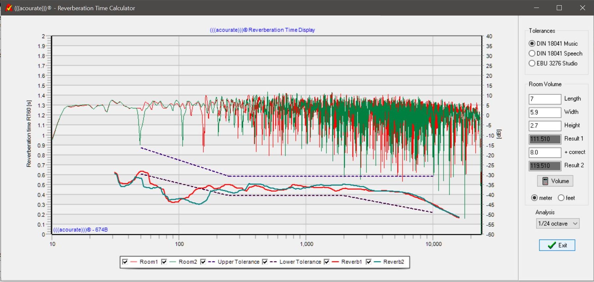This screenshot has width=594, height=282.
Task: Toggle the Reverb2 legend checkbox
Action: pos(369,262)
